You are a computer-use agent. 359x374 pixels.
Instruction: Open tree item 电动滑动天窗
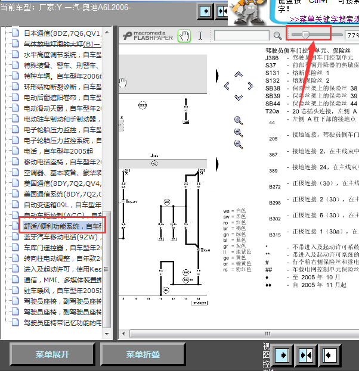[63, 108]
